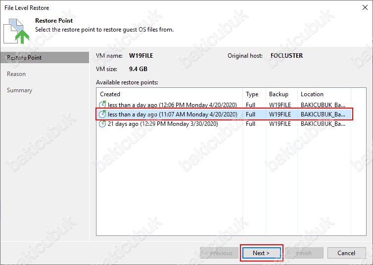373x265 pixels.
Task: Click the 12:06 PM restore point icon
Action: tap(103, 104)
